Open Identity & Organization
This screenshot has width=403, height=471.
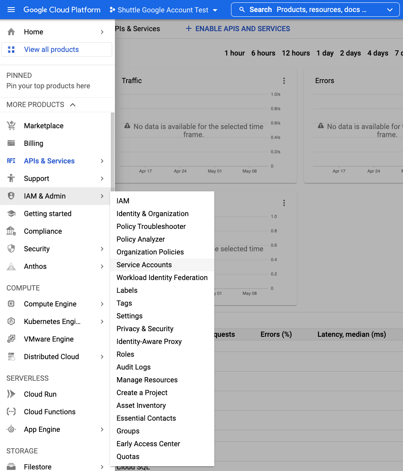coord(162,214)
